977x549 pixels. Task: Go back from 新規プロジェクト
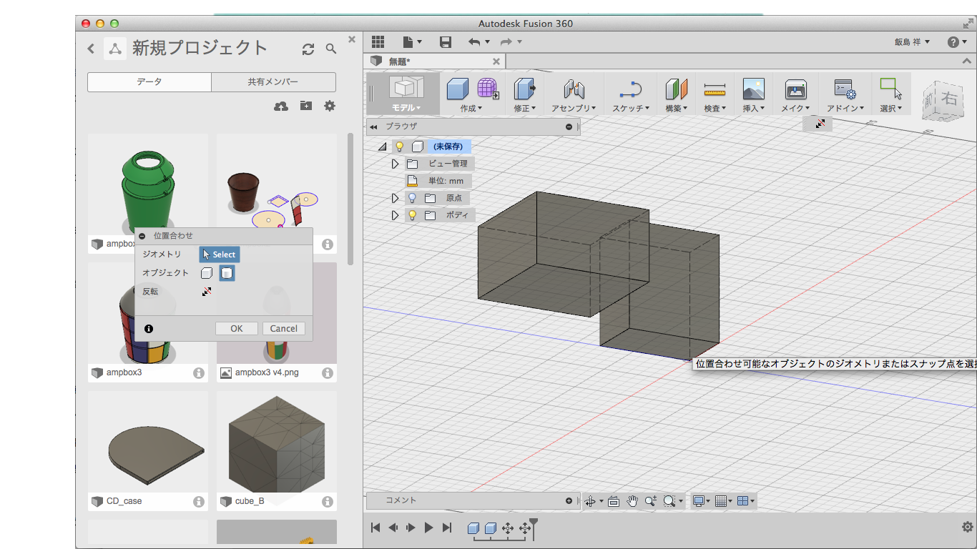(91, 49)
